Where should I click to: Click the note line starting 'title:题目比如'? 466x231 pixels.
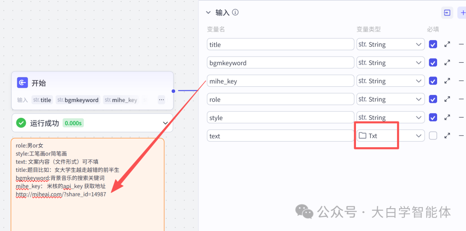point(67,170)
